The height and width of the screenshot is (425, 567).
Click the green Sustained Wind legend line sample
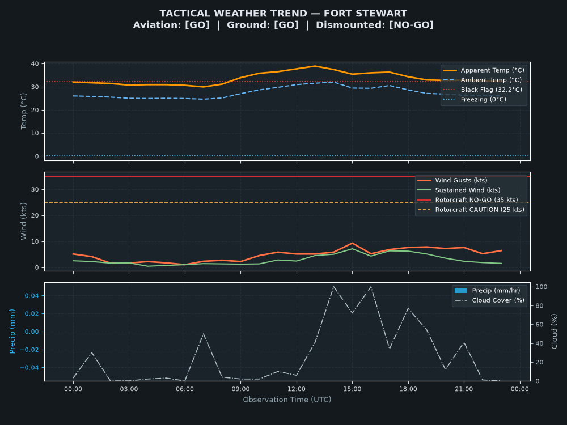point(424,190)
